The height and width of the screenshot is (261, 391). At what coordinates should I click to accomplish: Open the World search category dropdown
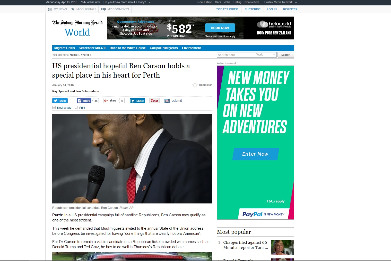[266, 55]
